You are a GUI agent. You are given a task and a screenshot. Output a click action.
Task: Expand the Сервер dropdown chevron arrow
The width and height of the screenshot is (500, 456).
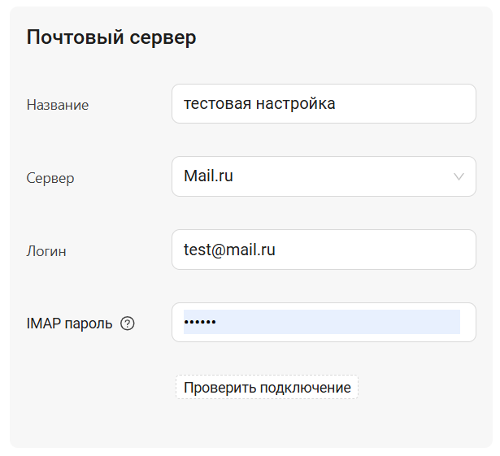tap(459, 176)
